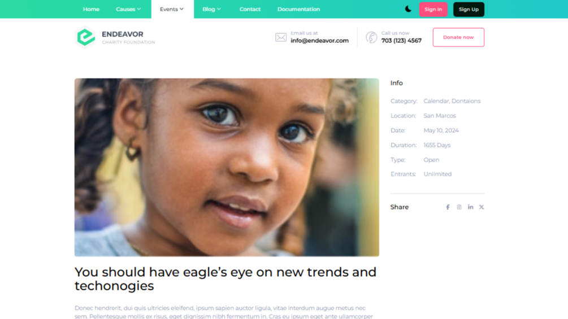This screenshot has width=568, height=319.
Task: Open the Events dropdown menu
Action: pyautogui.click(x=172, y=9)
